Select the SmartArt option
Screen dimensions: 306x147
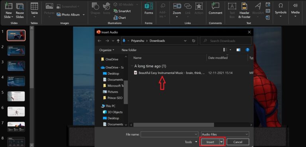coord(122,11)
